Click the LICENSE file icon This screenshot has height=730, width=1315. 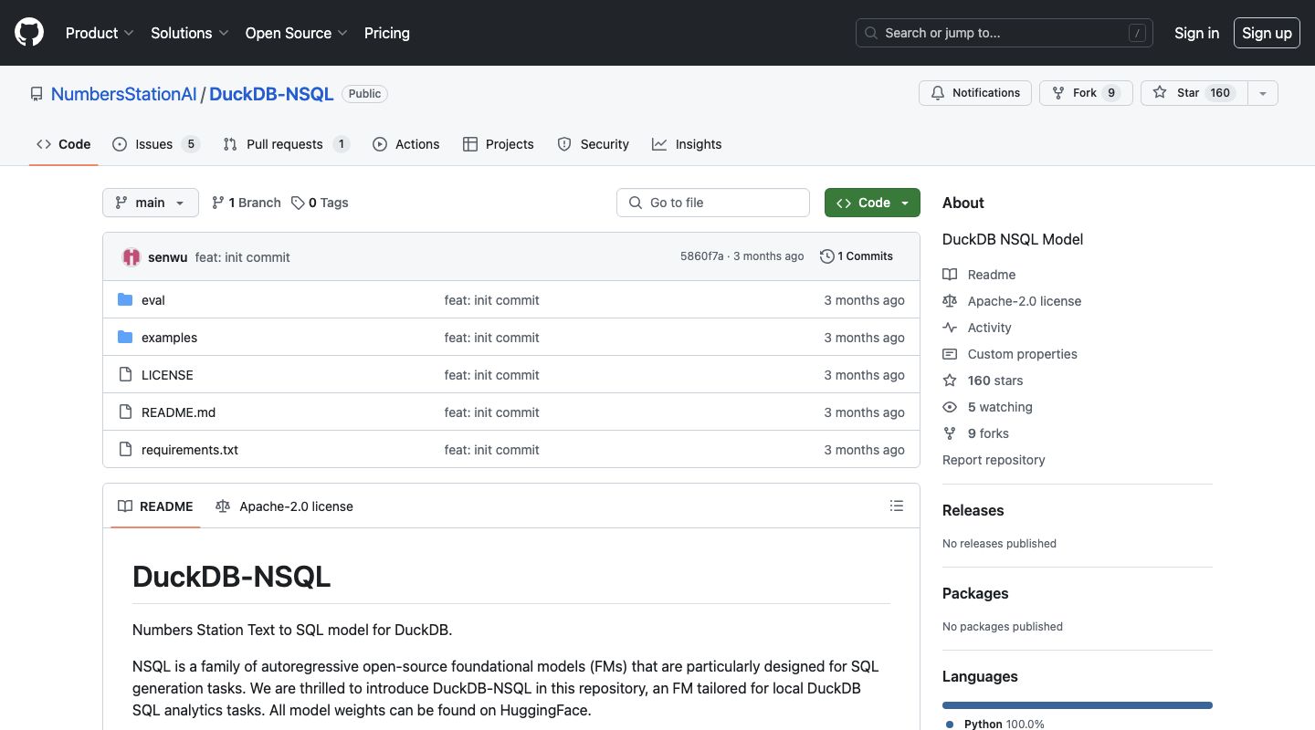point(125,375)
